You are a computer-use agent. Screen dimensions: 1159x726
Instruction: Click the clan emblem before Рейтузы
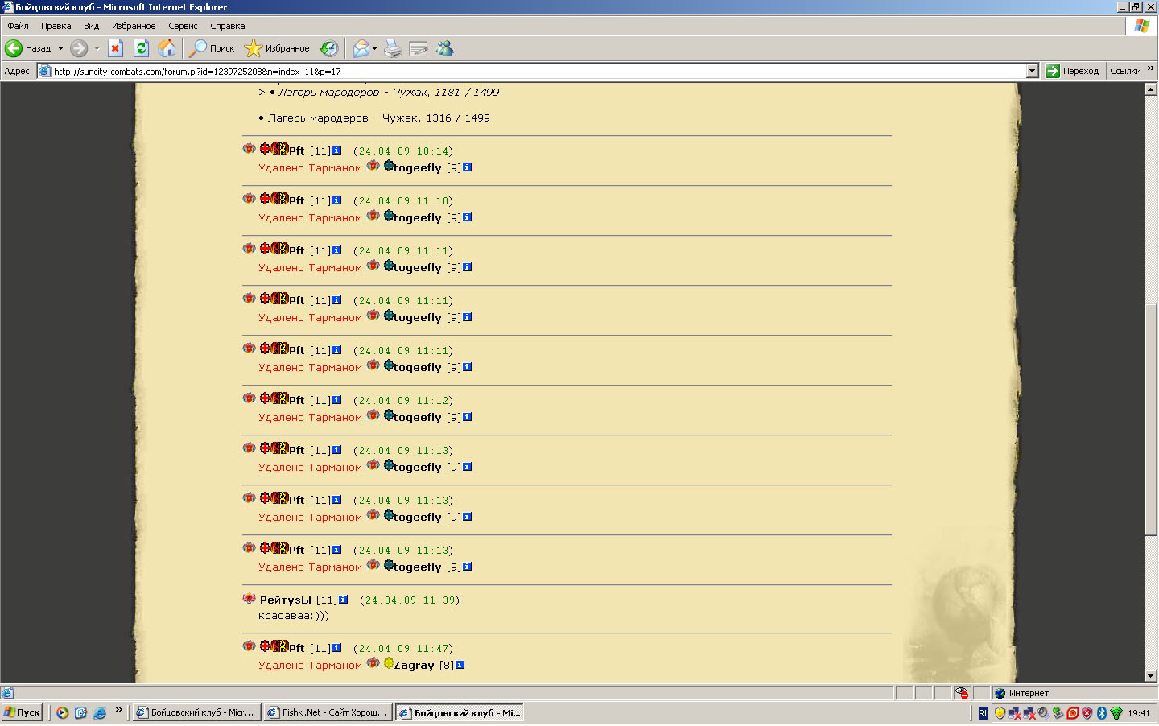[250, 599]
